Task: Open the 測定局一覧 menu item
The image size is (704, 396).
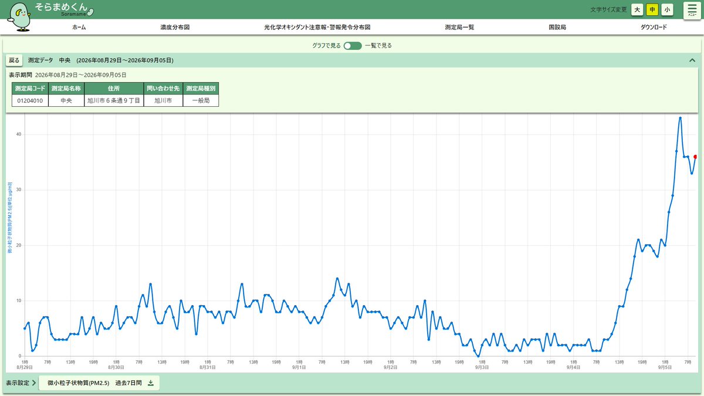Action: (459, 28)
